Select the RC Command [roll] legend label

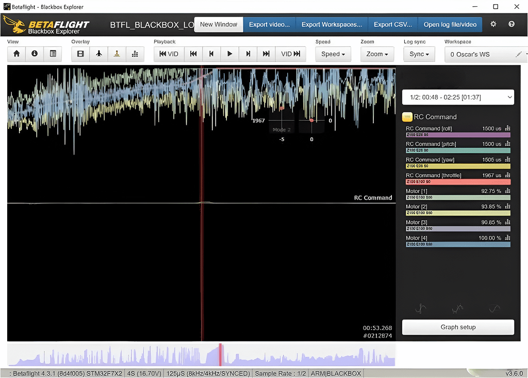click(x=428, y=128)
